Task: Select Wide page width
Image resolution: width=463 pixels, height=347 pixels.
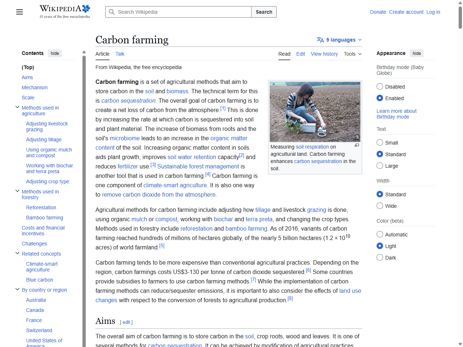Action: pos(380,205)
